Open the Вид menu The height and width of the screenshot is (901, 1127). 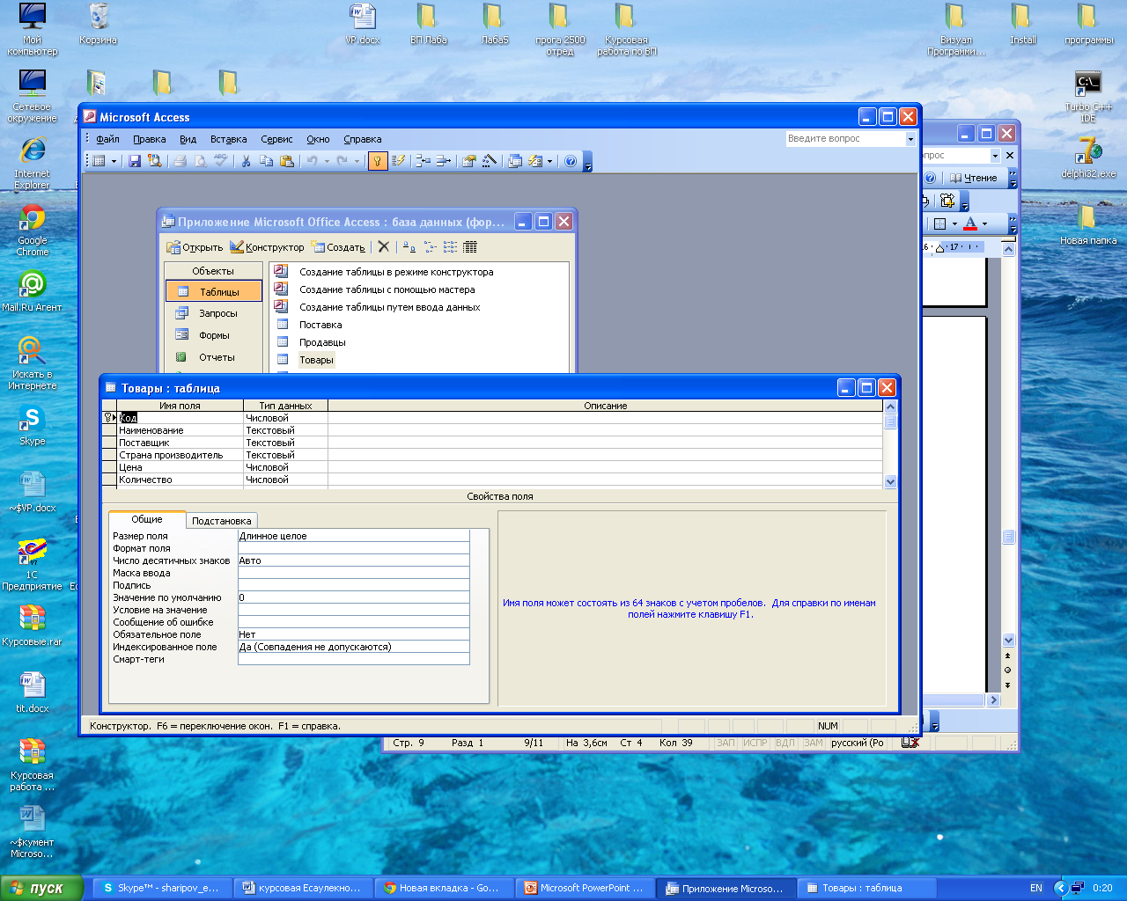coord(188,139)
